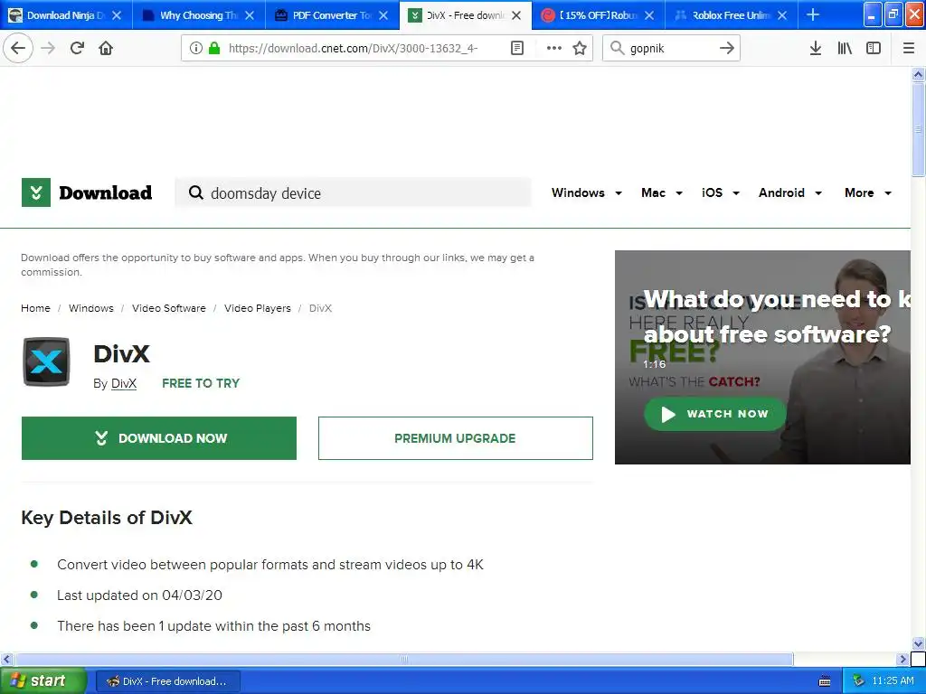
Task: Click the green Download logo icon
Action: click(x=36, y=192)
